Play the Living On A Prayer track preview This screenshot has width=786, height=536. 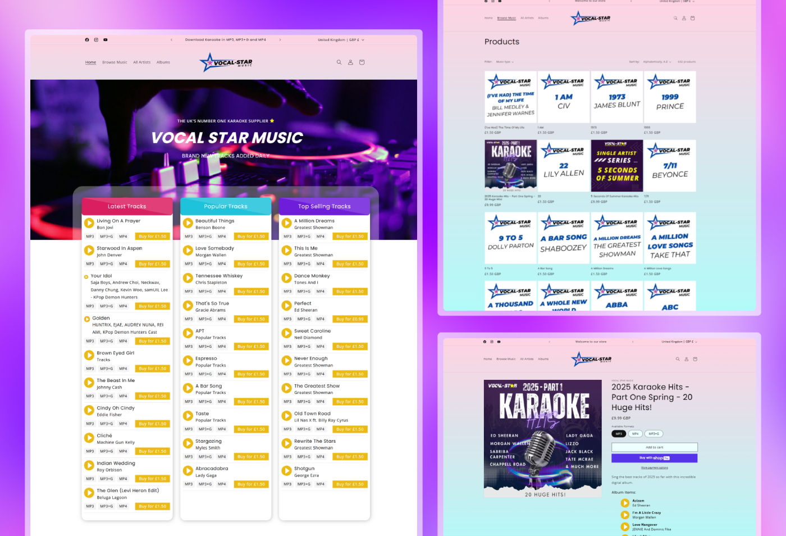(x=89, y=224)
